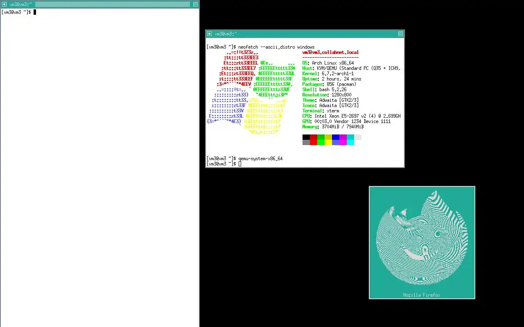Click the "CPU: Intel Xeon E5-2697" line
The height and width of the screenshot is (327, 524).
coord(351,116)
